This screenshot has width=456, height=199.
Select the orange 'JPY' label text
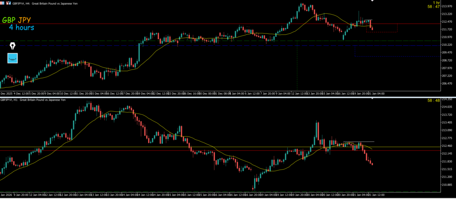(x=24, y=20)
